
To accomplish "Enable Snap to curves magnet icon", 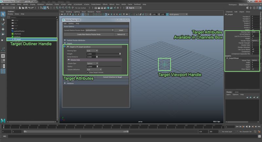I will tap(60, 8).
